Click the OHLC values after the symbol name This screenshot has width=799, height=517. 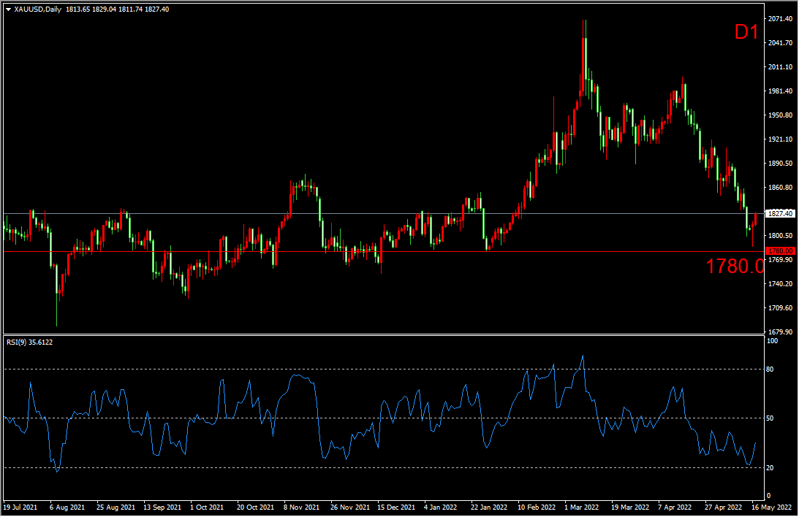click(x=117, y=9)
